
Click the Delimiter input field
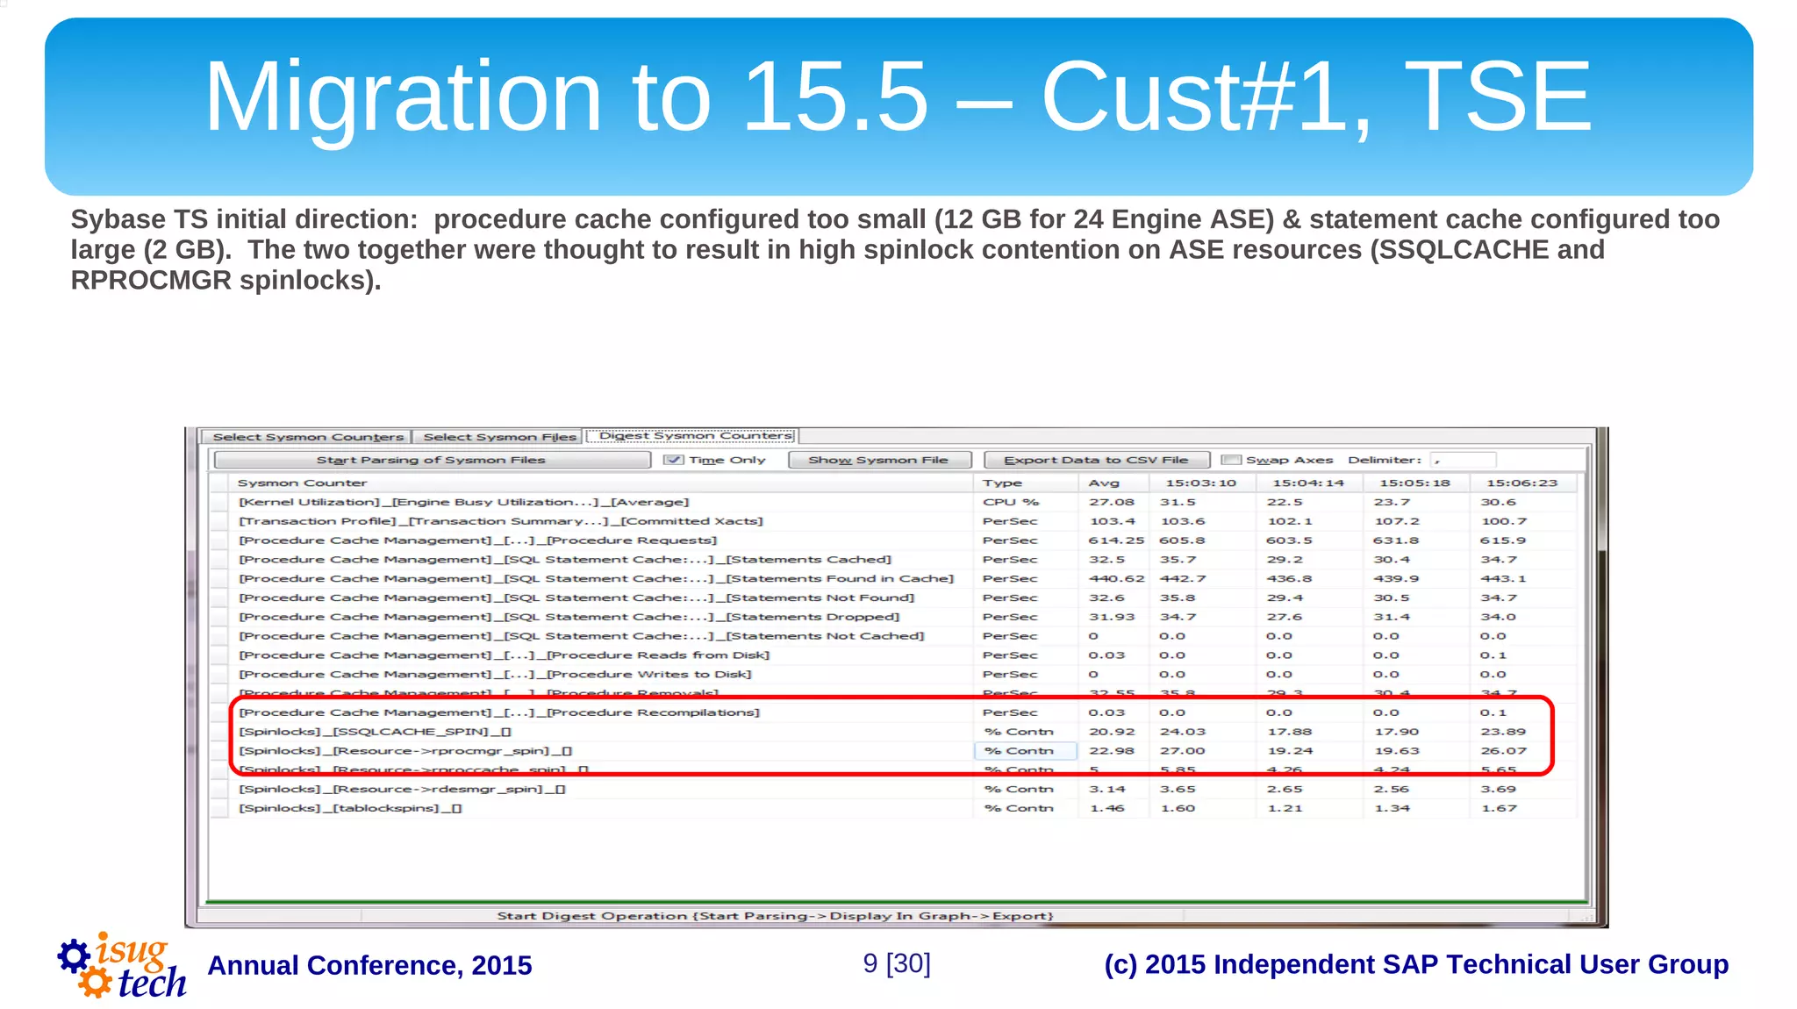point(1462,460)
